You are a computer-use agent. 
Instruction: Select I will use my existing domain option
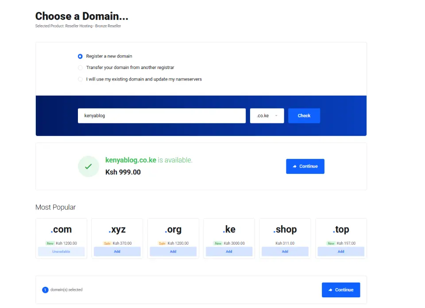[x=80, y=79]
